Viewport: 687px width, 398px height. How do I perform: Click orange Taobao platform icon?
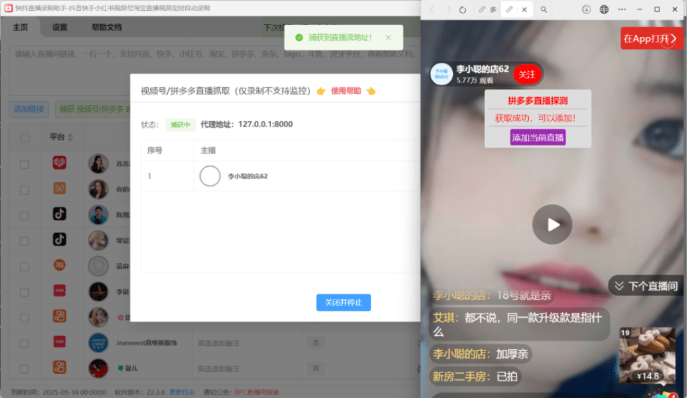60,265
